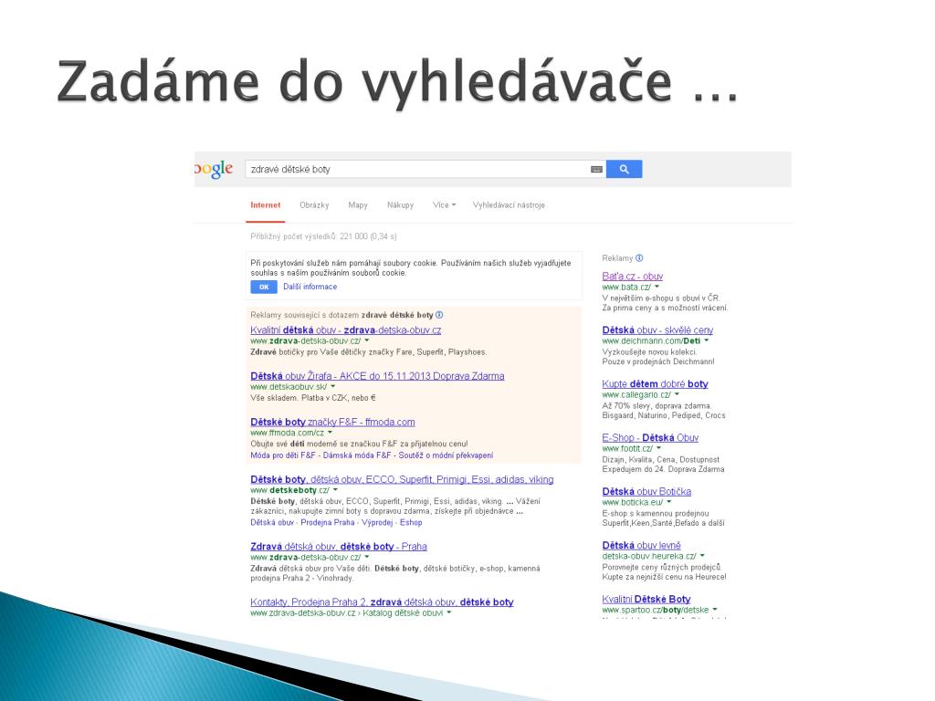Open the 'Baťa.cz - obuv' ad

coord(632,277)
